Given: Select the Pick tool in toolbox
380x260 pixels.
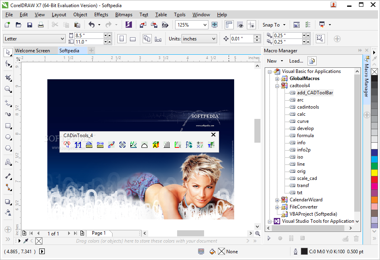Looking at the screenshot, I should (8, 52).
